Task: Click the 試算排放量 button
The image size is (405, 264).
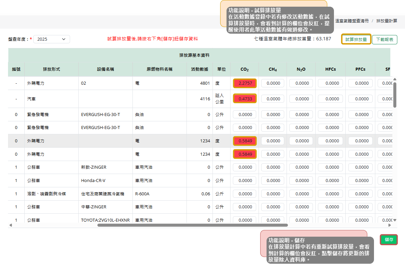Action: click(x=356, y=39)
